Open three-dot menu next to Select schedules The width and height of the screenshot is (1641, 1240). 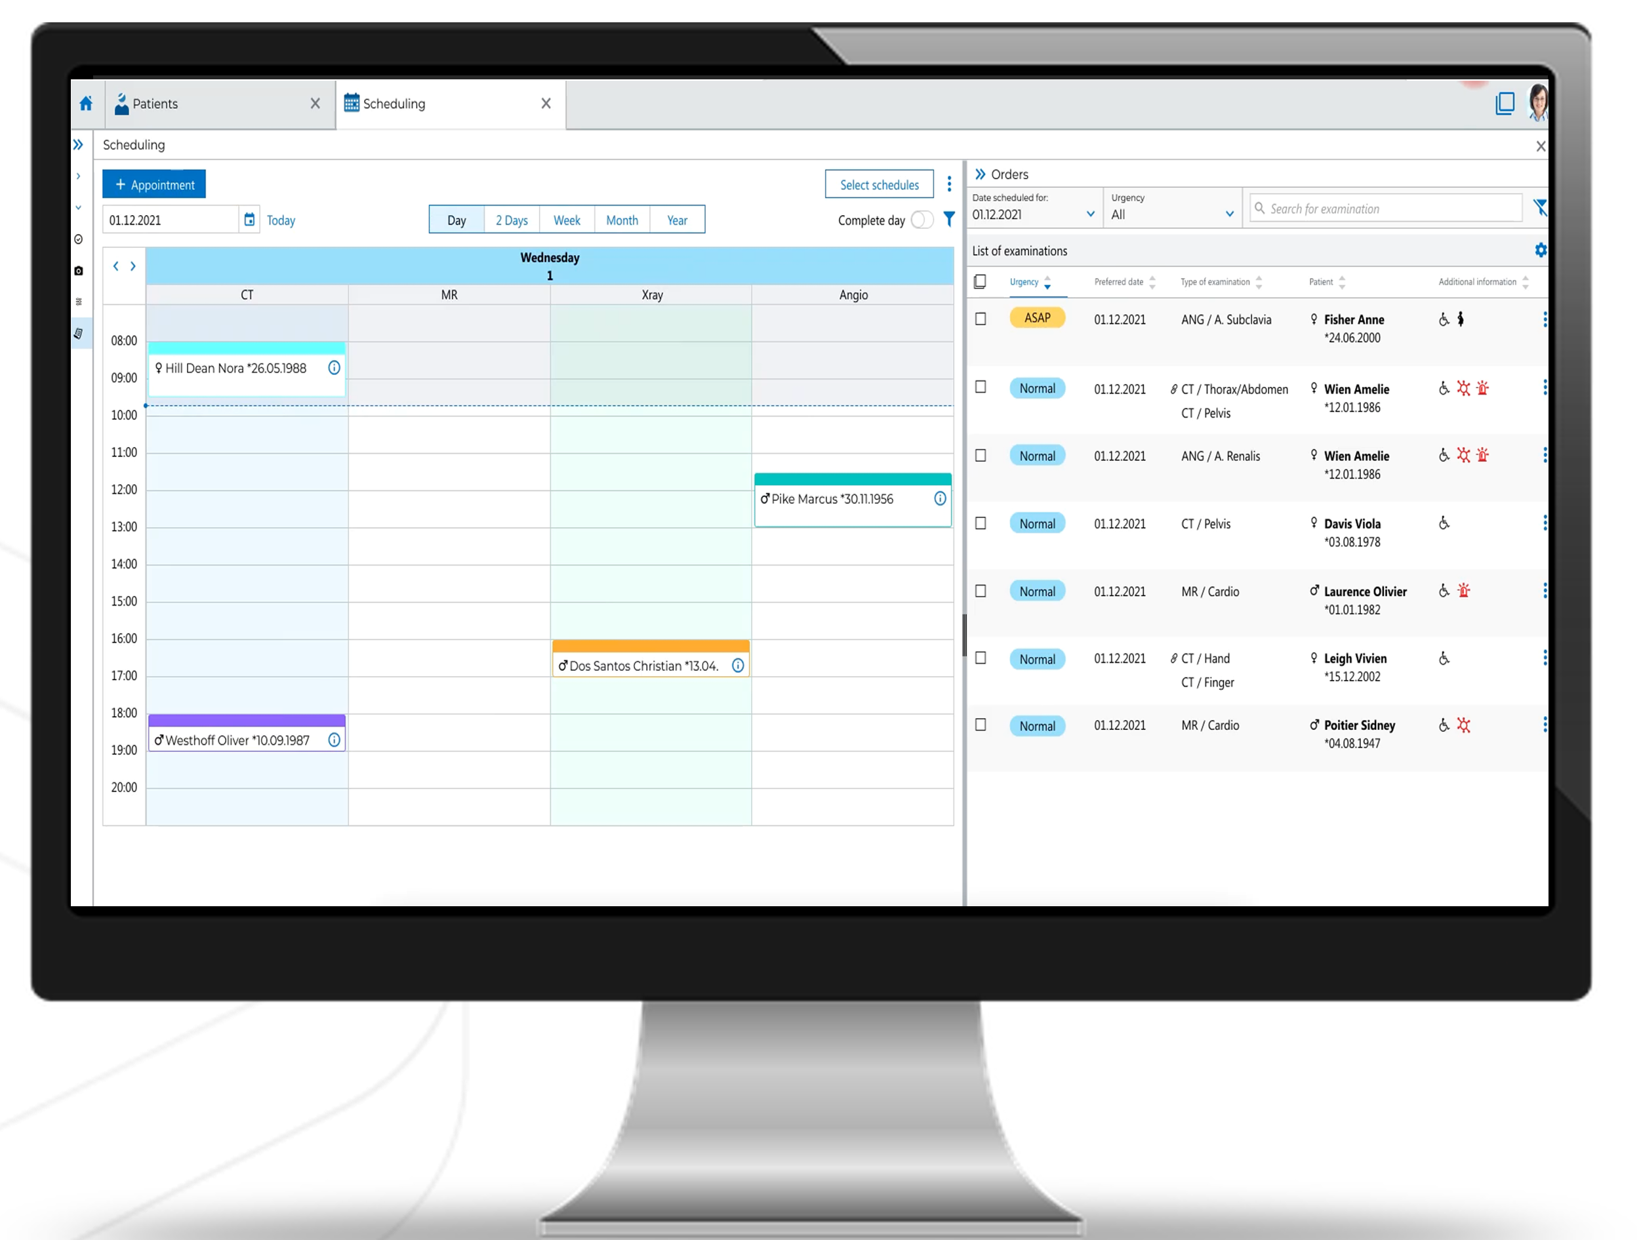(949, 185)
